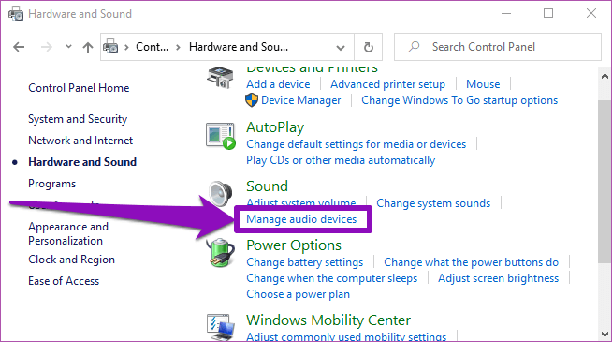Click Adjust screen brightness
Screen dimensions: 612x342
click(x=498, y=278)
